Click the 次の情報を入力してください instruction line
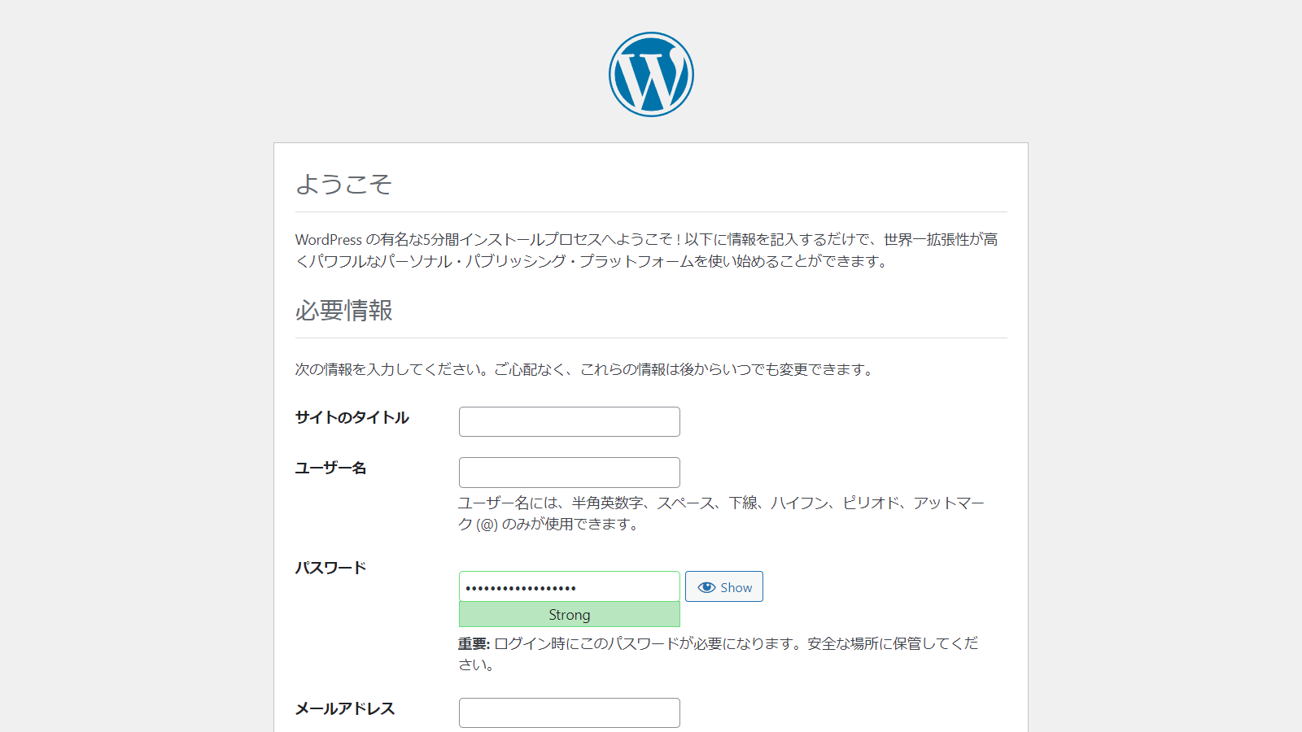 click(x=584, y=369)
